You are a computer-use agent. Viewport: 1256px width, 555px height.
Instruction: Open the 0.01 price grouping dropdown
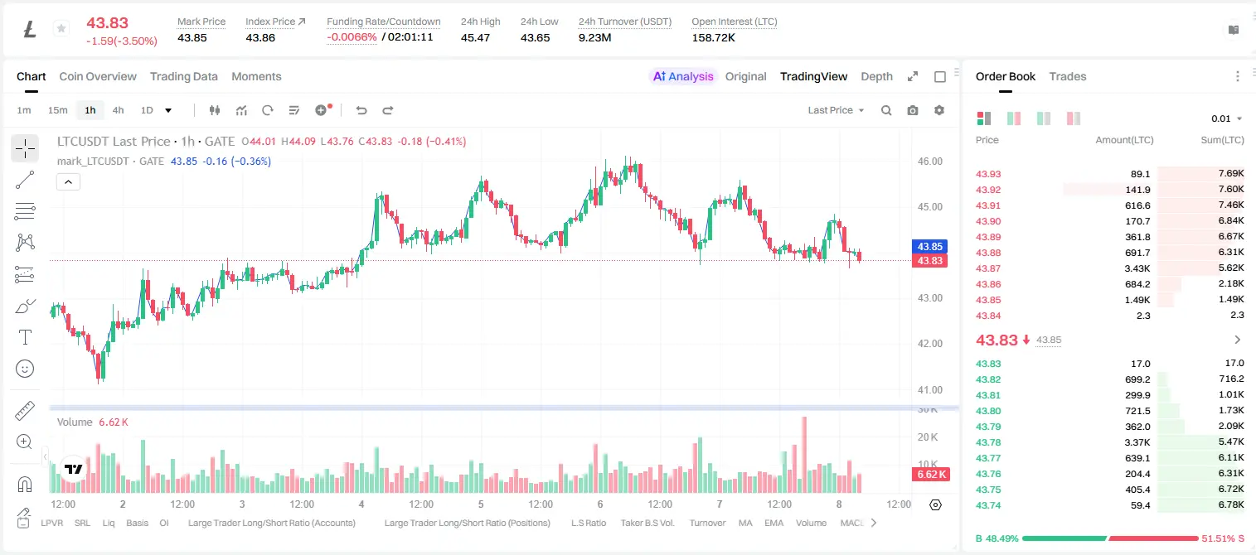pos(1227,118)
